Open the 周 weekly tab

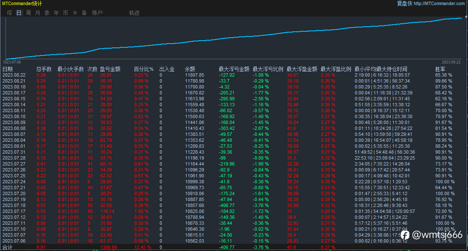(x=28, y=13)
